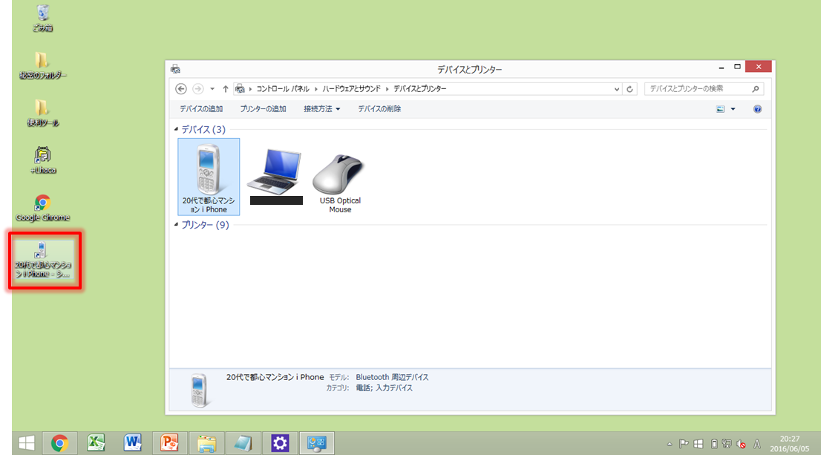Image resolution: width=821 pixels, height=455 pixels.
Task: Open the help icon in the toolbar
Action: (757, 109)
